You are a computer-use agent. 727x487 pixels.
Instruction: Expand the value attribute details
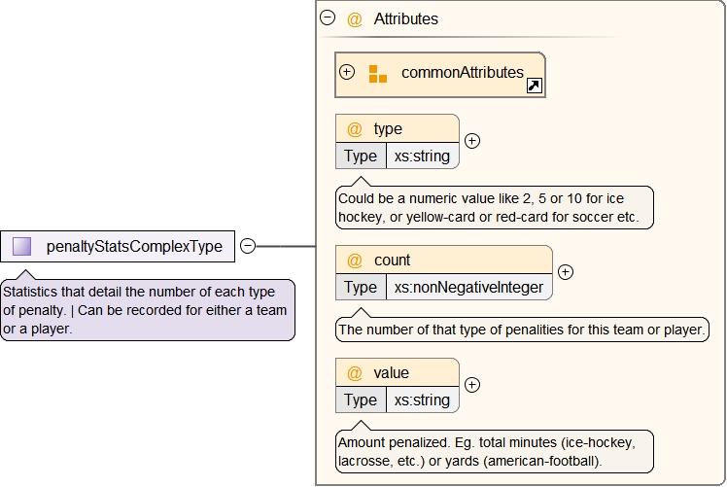pyautogui.click(x=472, y=384)
